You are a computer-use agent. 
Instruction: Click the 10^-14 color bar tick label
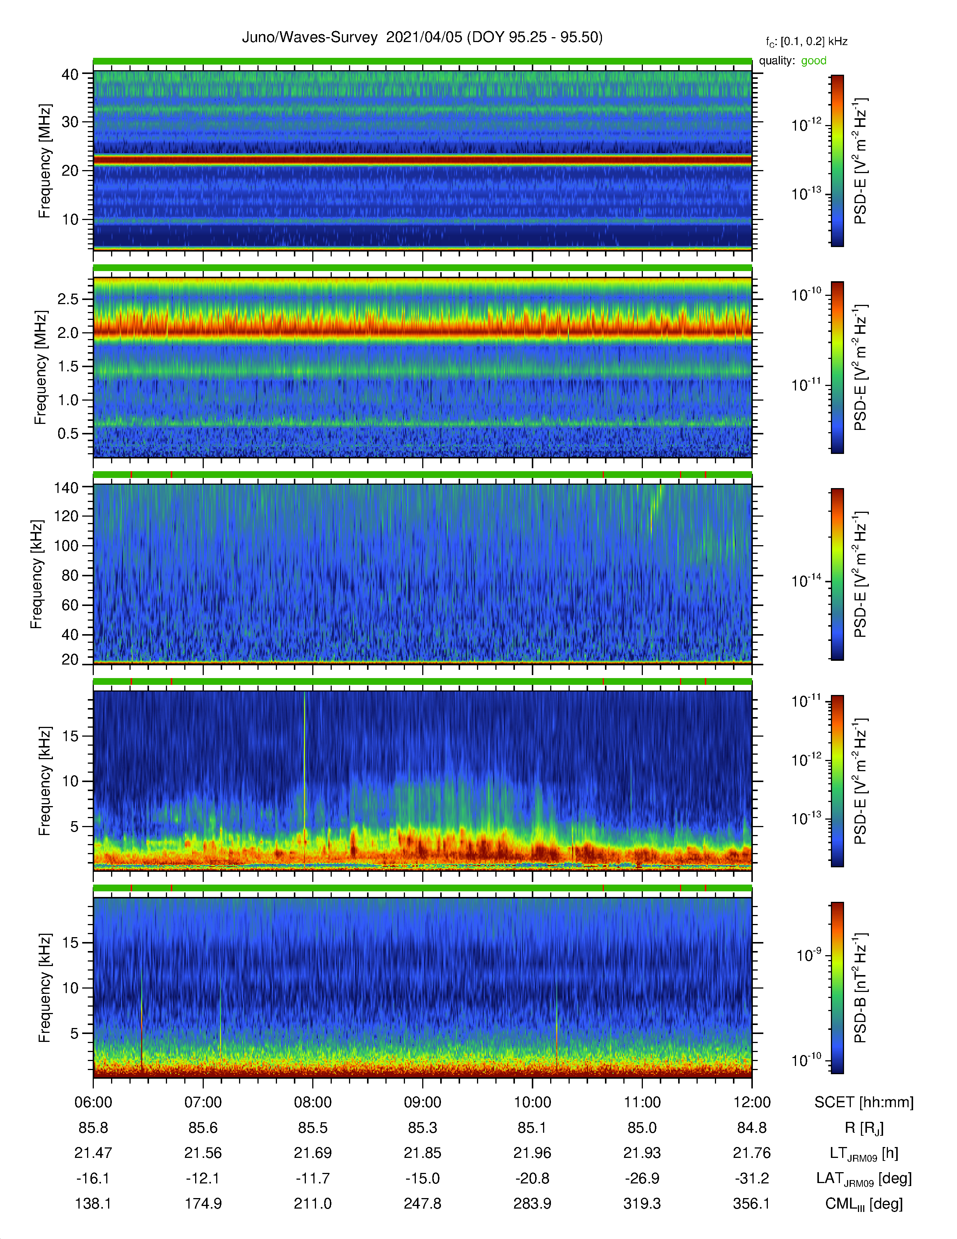[x=806, y=580]
